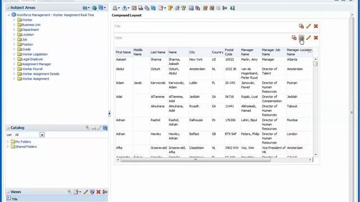The height and width of the screenshot is (202, 360).
Task: Click the globe refresh icon in Subject Areas
Action: pos(94,8)
